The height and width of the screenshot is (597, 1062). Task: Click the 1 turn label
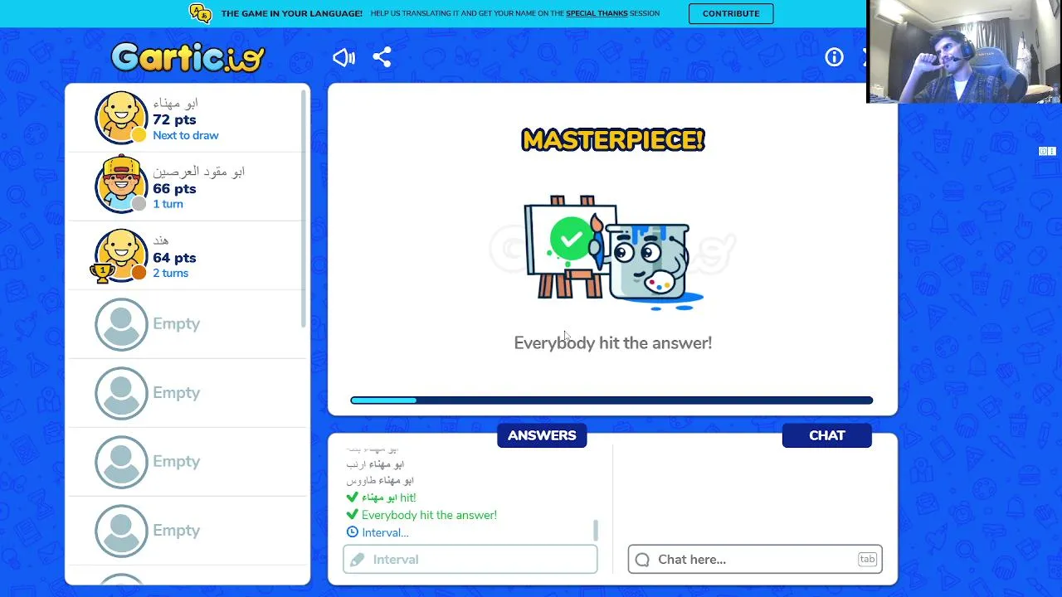point(168,204)
